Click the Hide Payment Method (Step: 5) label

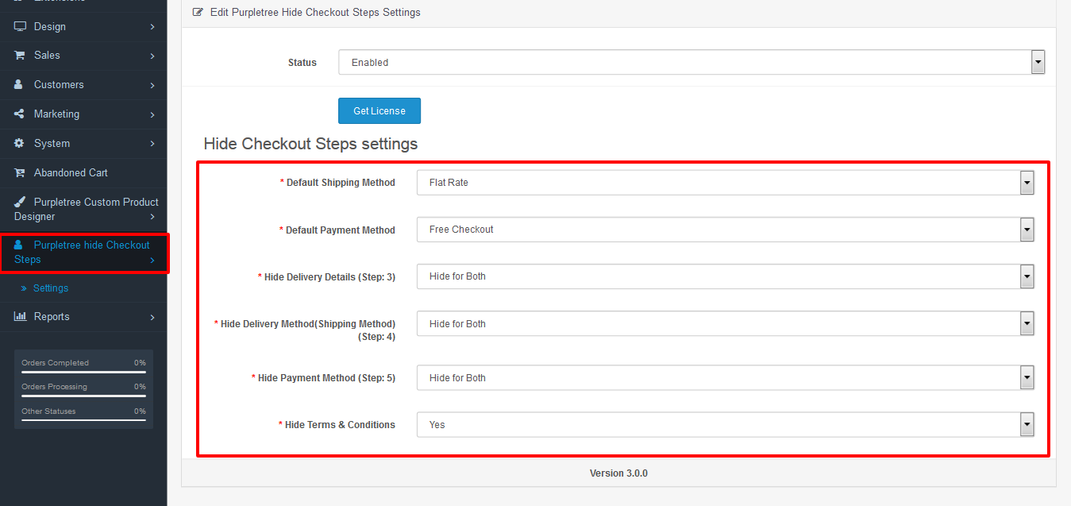[x=326, y=378]
